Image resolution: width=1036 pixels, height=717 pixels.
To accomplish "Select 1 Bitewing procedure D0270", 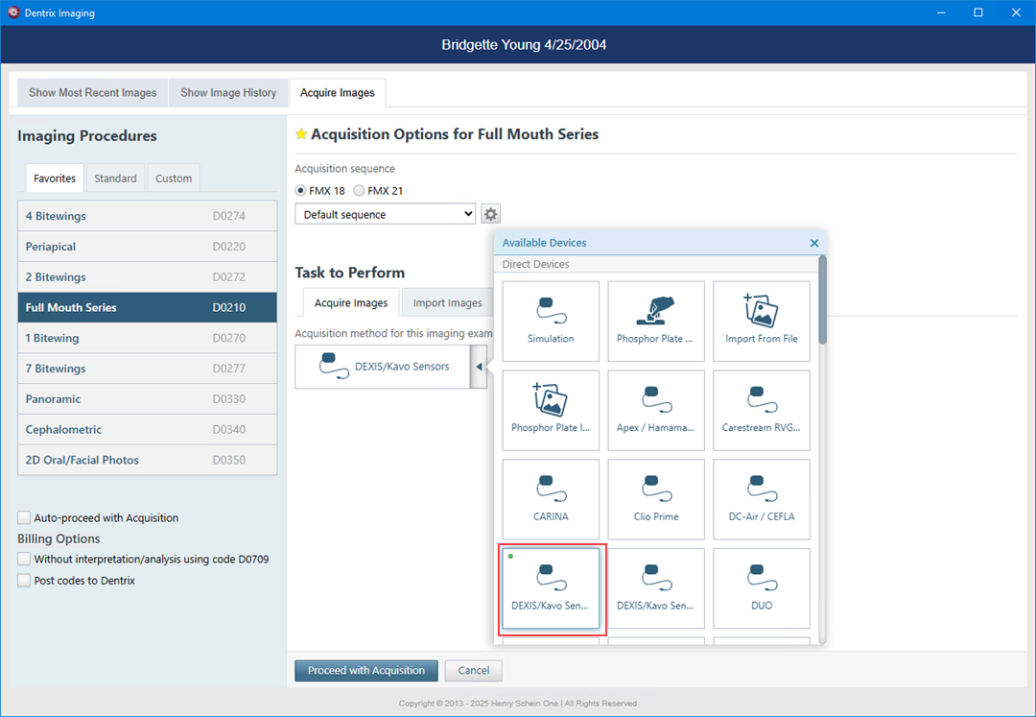I will coord(148,338).
